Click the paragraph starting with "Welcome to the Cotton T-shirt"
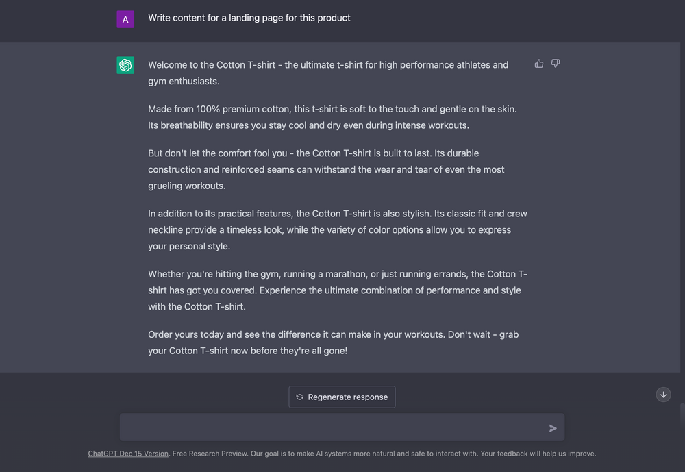This screenshot has width=685, height=472. (x=328, y=73)
